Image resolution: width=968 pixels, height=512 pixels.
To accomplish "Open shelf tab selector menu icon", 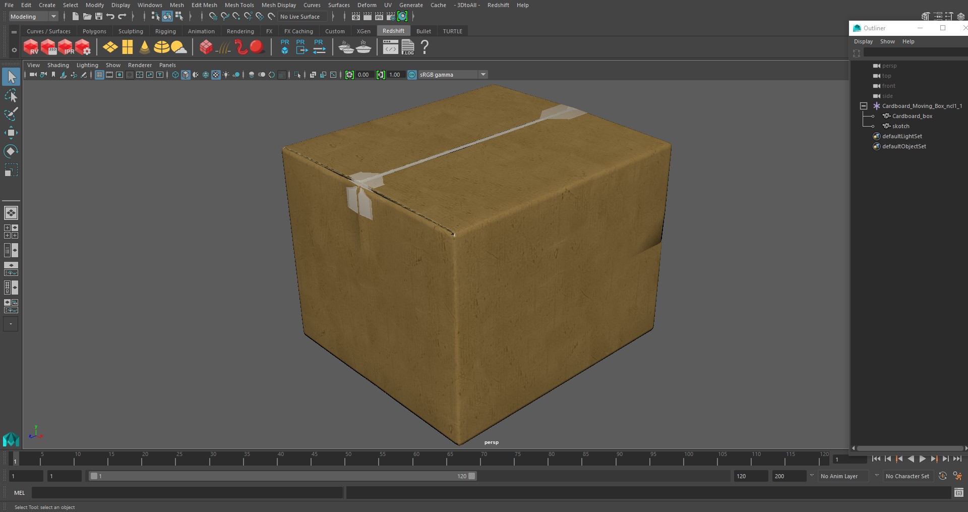I will 14,32.
